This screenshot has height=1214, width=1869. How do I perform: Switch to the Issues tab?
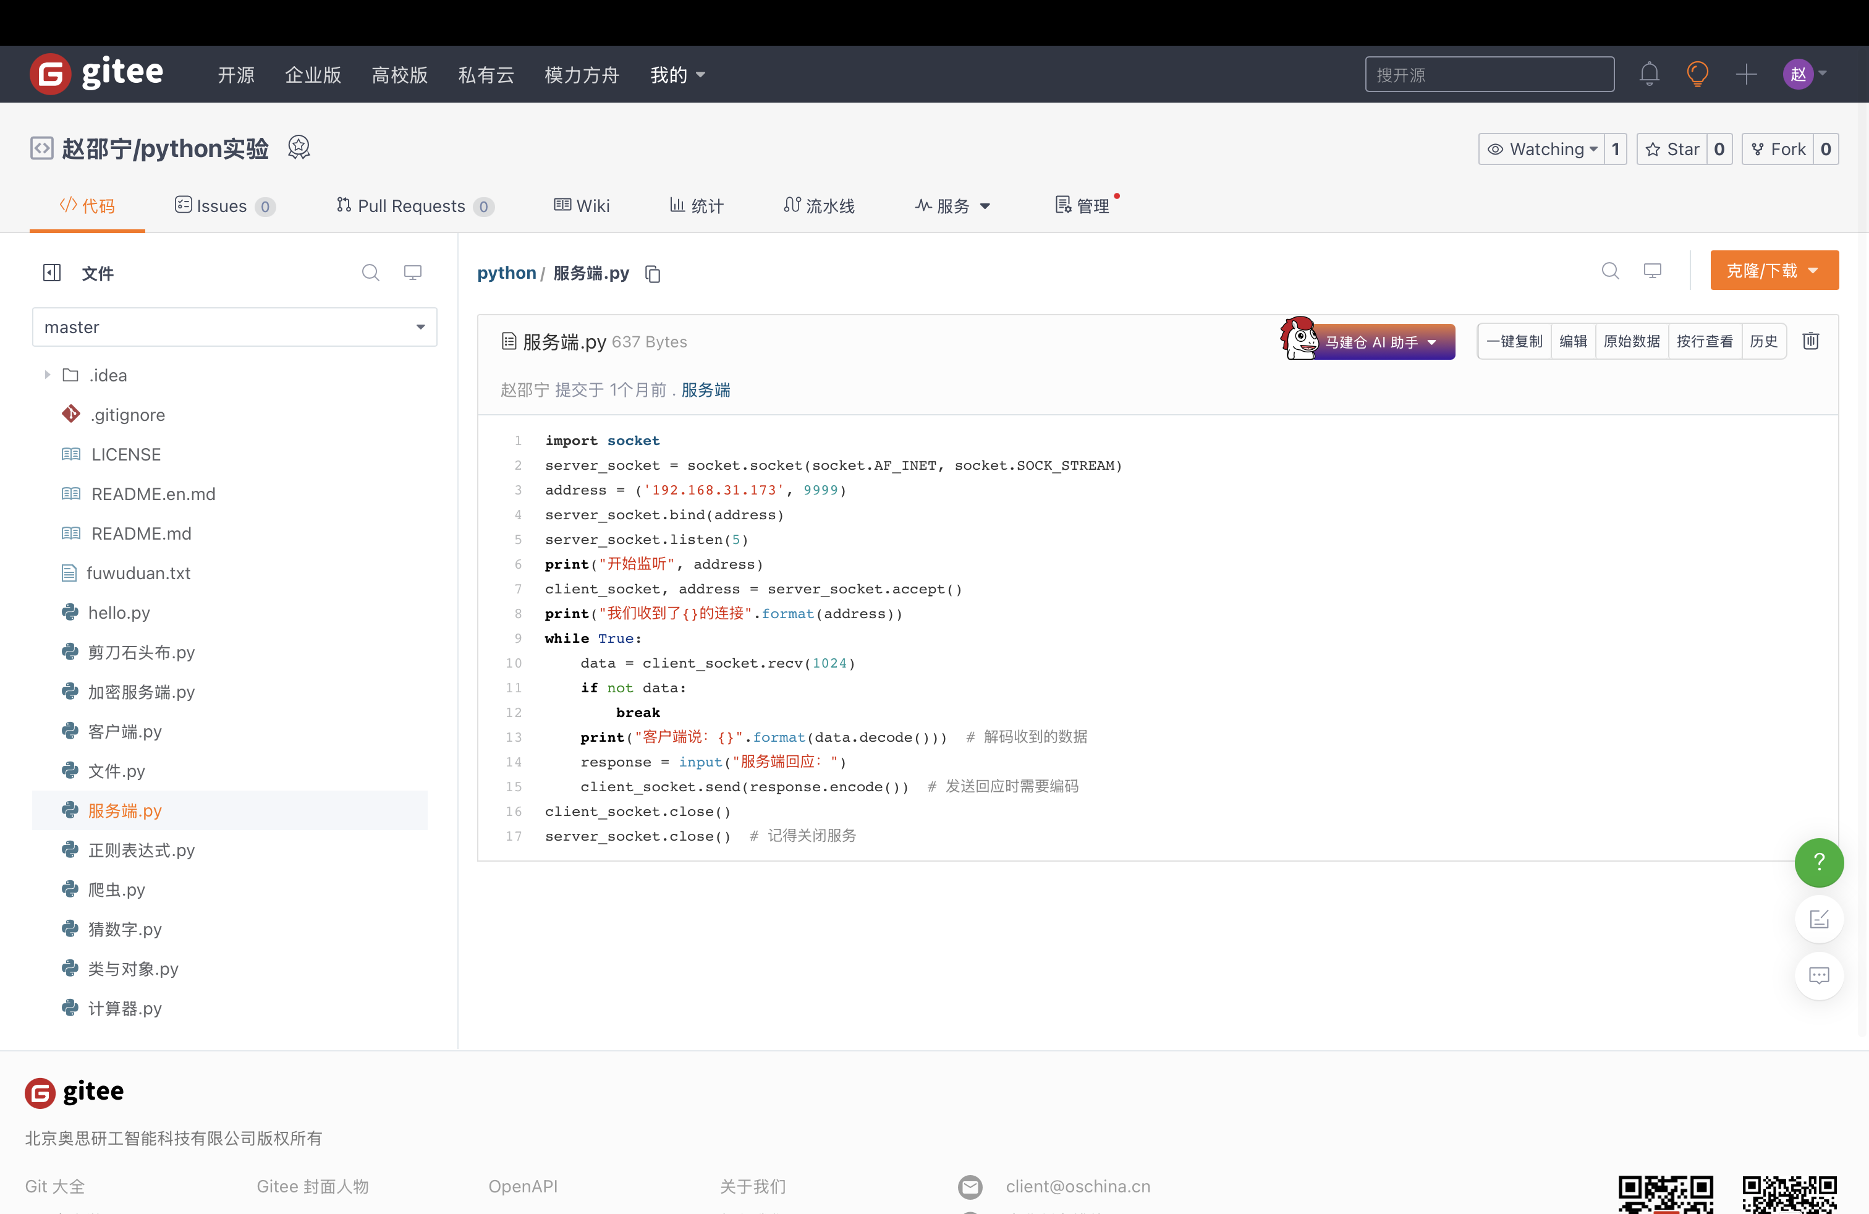[223, 206]
